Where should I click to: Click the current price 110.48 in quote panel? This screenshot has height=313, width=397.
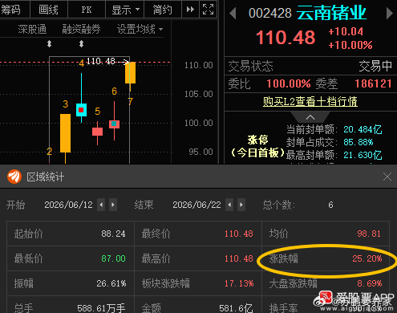tap(286, 37)
